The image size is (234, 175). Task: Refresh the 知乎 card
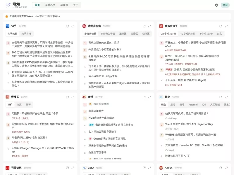(67, 26)
